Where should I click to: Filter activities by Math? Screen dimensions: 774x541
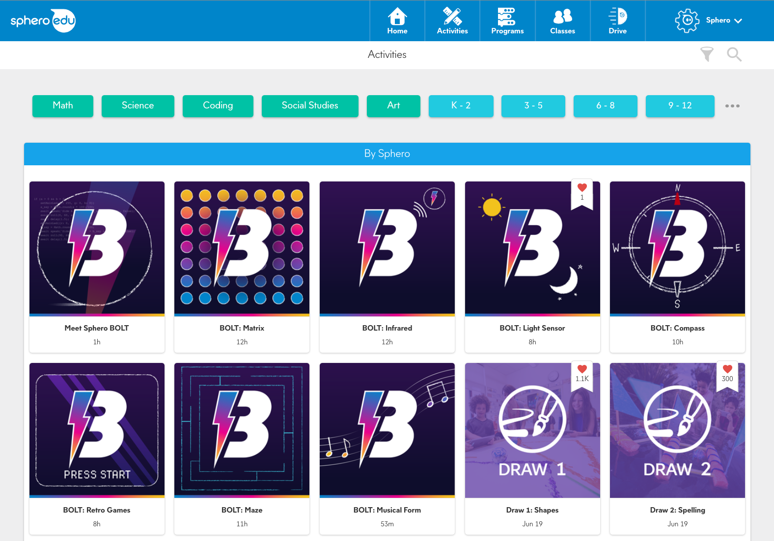tap(63, 106)
